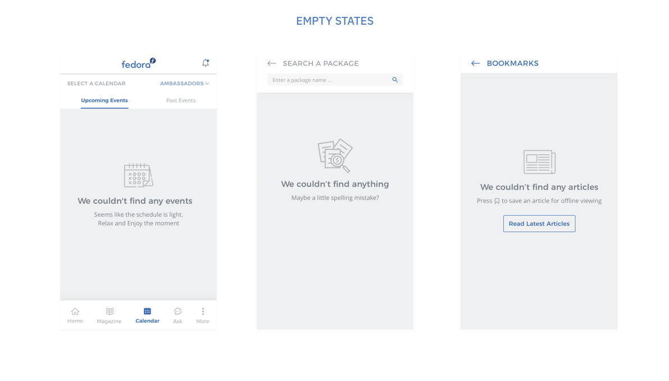Click the Select a Calendar label
669x381 pixels.
click(97, 84)
